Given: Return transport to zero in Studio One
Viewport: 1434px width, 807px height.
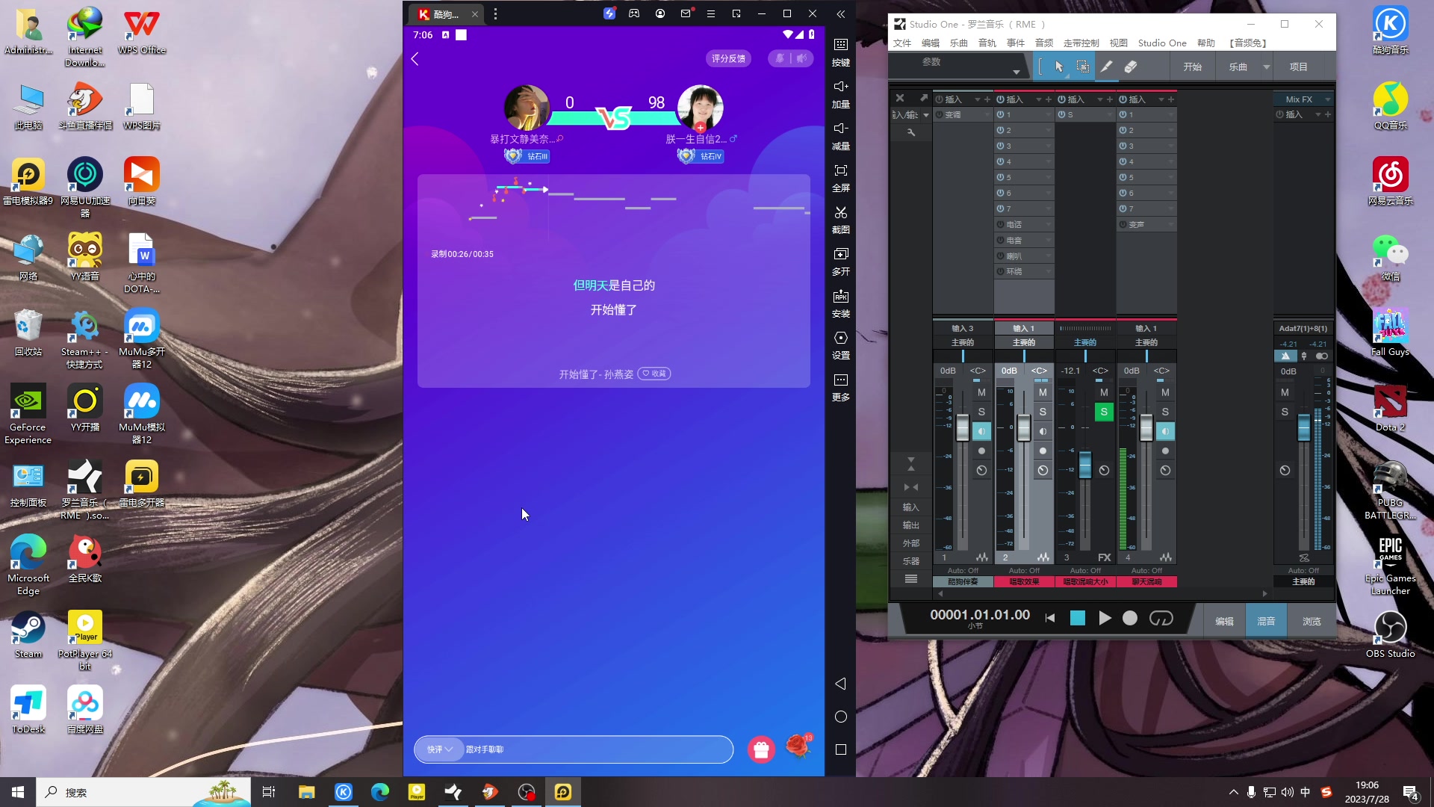Looking at the screenshot, I should [1050, 618].
